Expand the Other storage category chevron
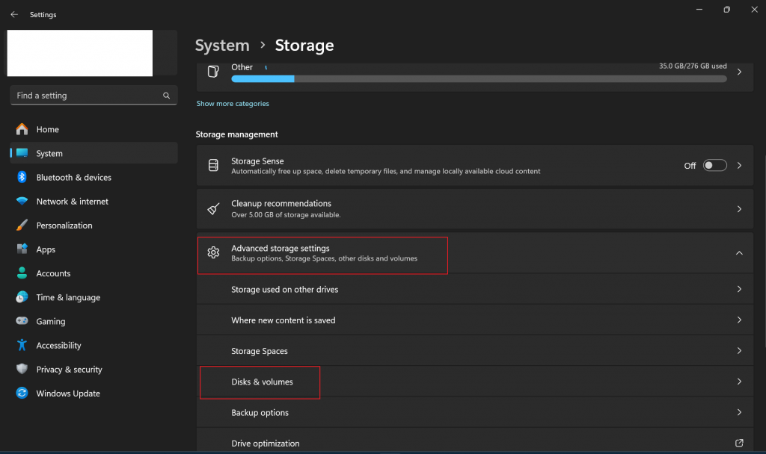Viewport: 766px width, 454px height. (x=739, y=72)
